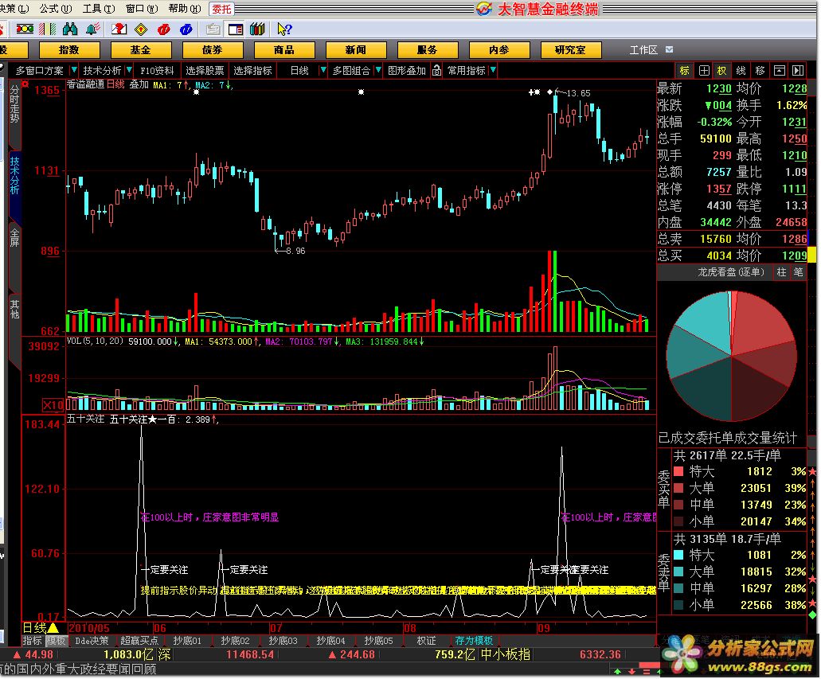The image size is (821, 679).
Task: Click the 图形叠加 toolbar item
Action: [407, 70]
